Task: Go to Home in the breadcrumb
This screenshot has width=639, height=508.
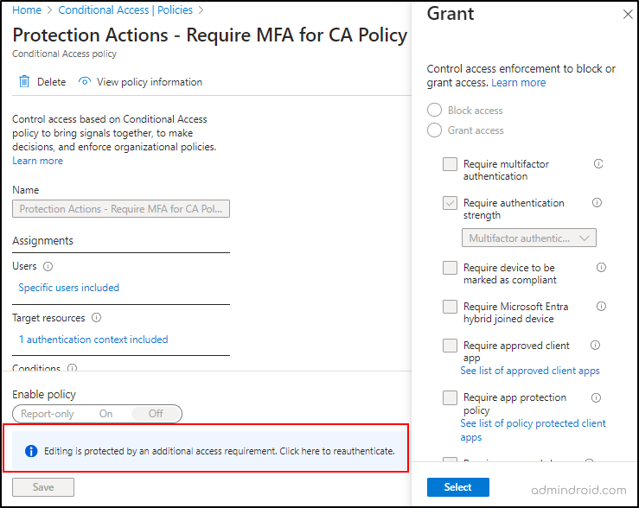Action: (27, 10)
